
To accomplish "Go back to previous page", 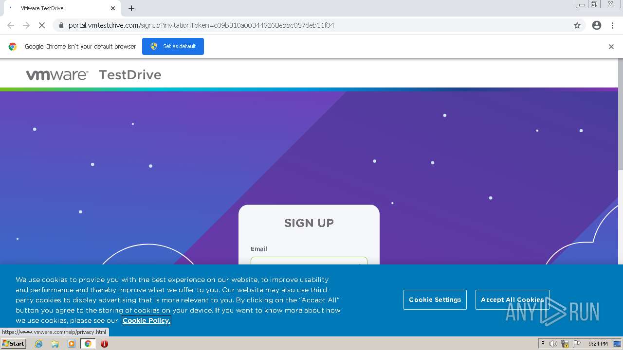I will [11, 25].
